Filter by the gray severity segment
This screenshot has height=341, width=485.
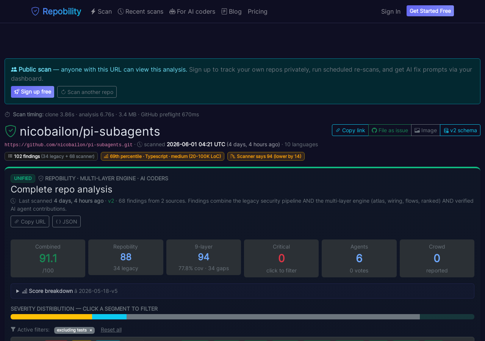click(x=273, y=317)
